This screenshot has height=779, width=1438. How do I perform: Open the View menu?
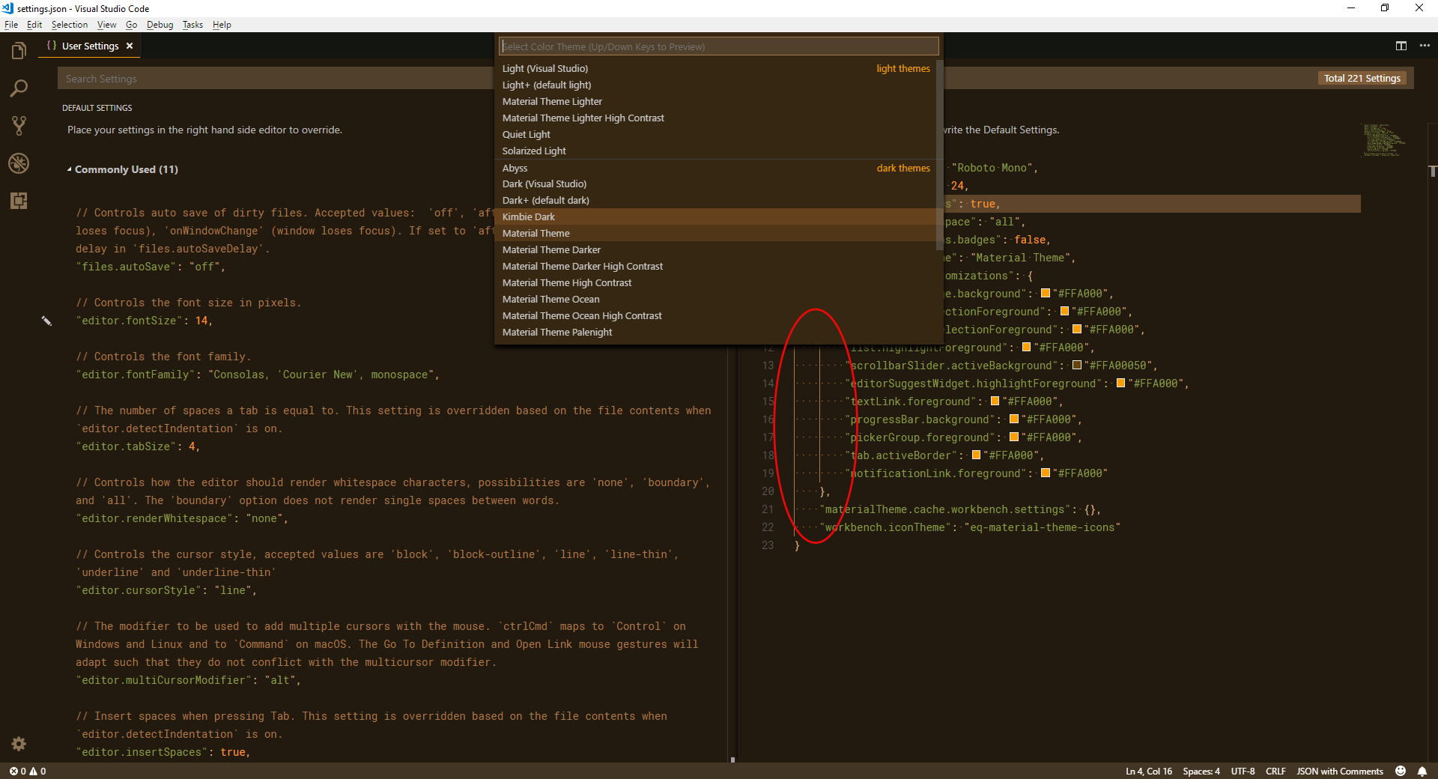107,25
